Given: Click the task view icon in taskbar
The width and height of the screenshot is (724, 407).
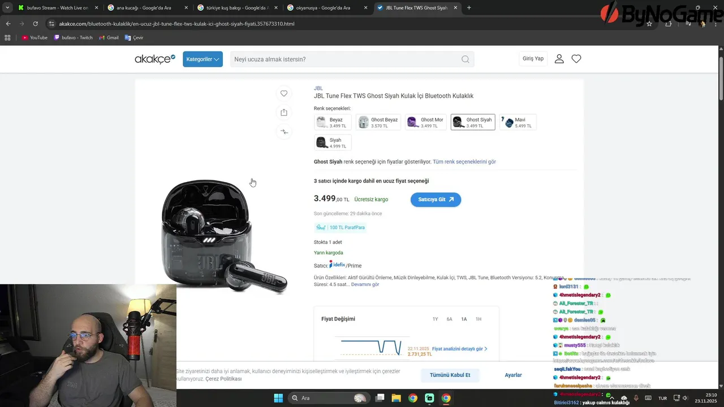Looking at the screenshot, I should click(380, 398).
